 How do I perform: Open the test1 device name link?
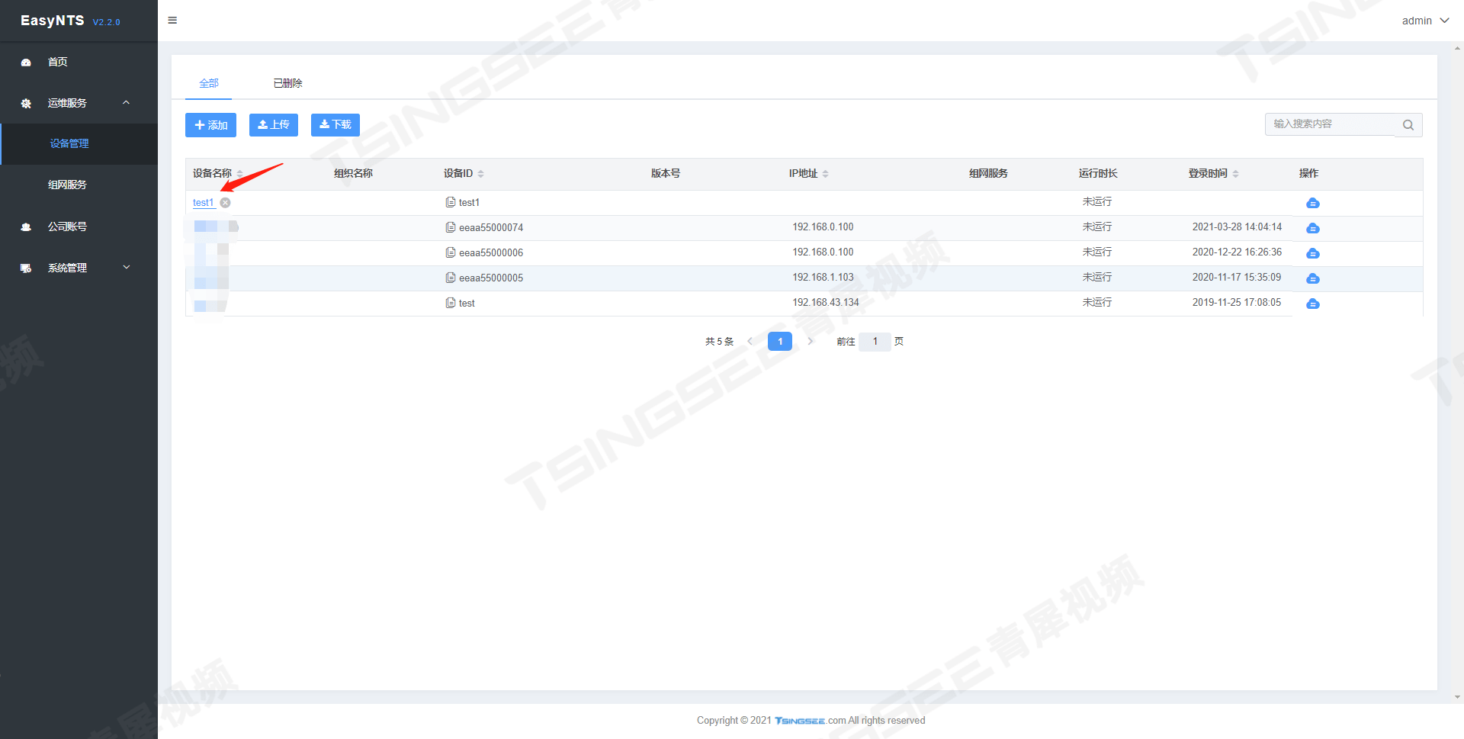click(204, 203)
